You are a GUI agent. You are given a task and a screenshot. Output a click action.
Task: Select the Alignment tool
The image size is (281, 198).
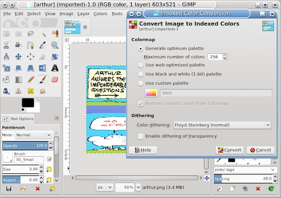(31, 56)
